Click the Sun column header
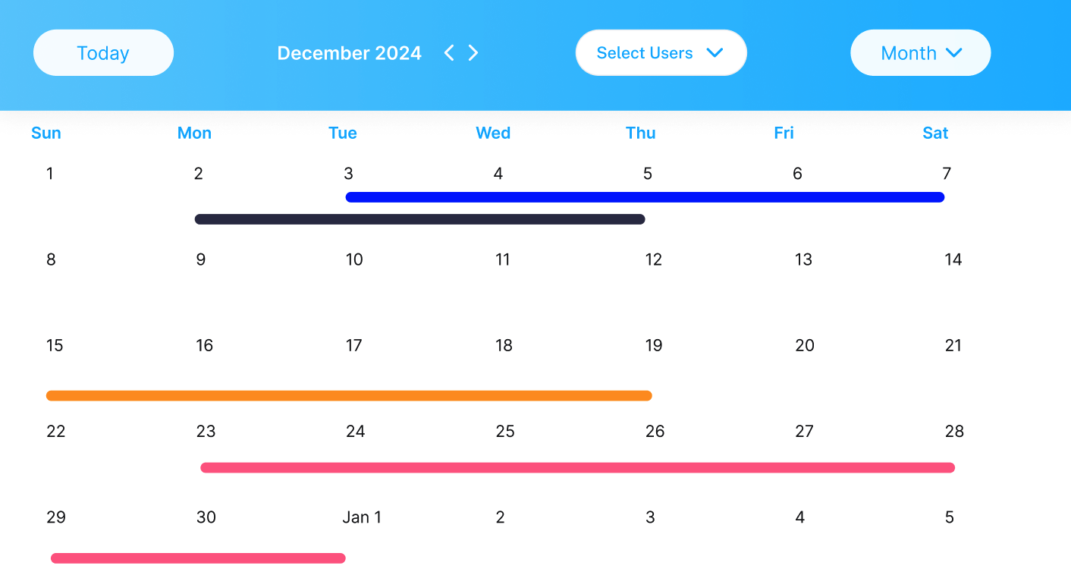Viewport: 1071px width, 572px height. pos(46,133)
